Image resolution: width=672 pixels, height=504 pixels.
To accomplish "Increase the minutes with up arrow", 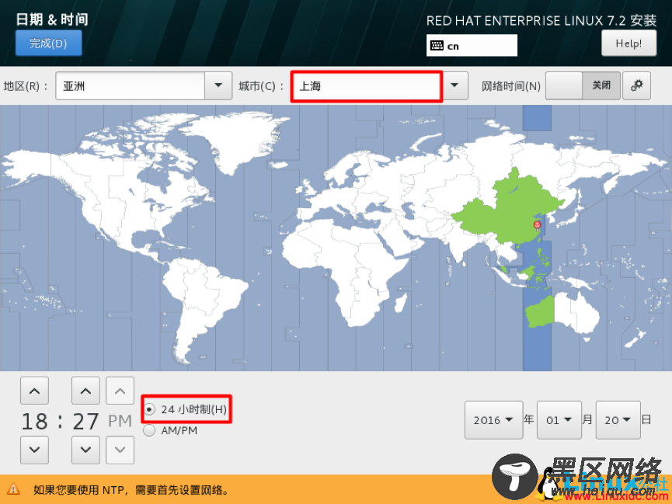I will [85, 391].
